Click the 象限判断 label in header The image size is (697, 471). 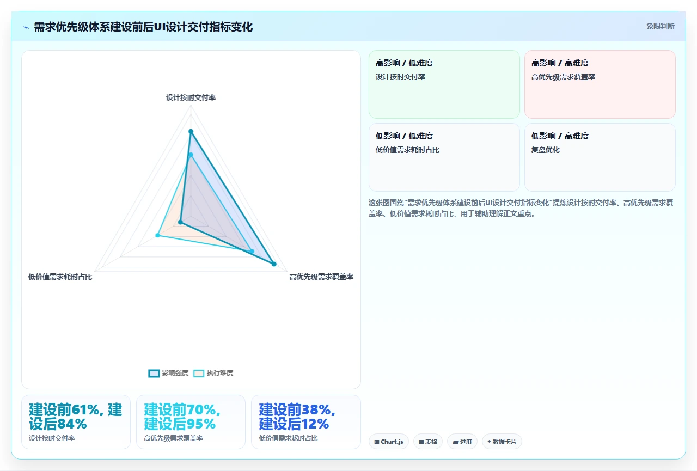(x=660, y=26)
